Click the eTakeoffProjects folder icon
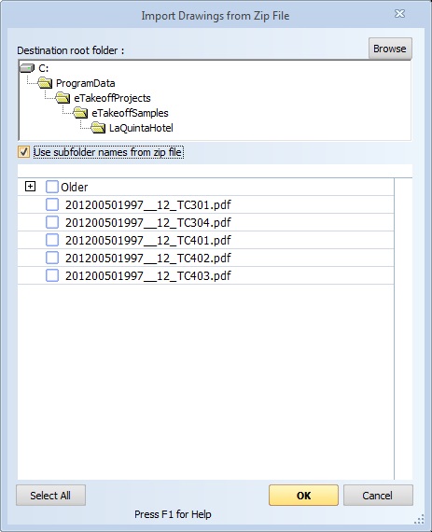This screenshot has height=532, width=432. coord(63,98)
